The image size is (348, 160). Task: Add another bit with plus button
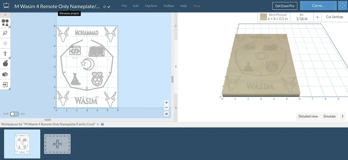click(x=317, y=17)
